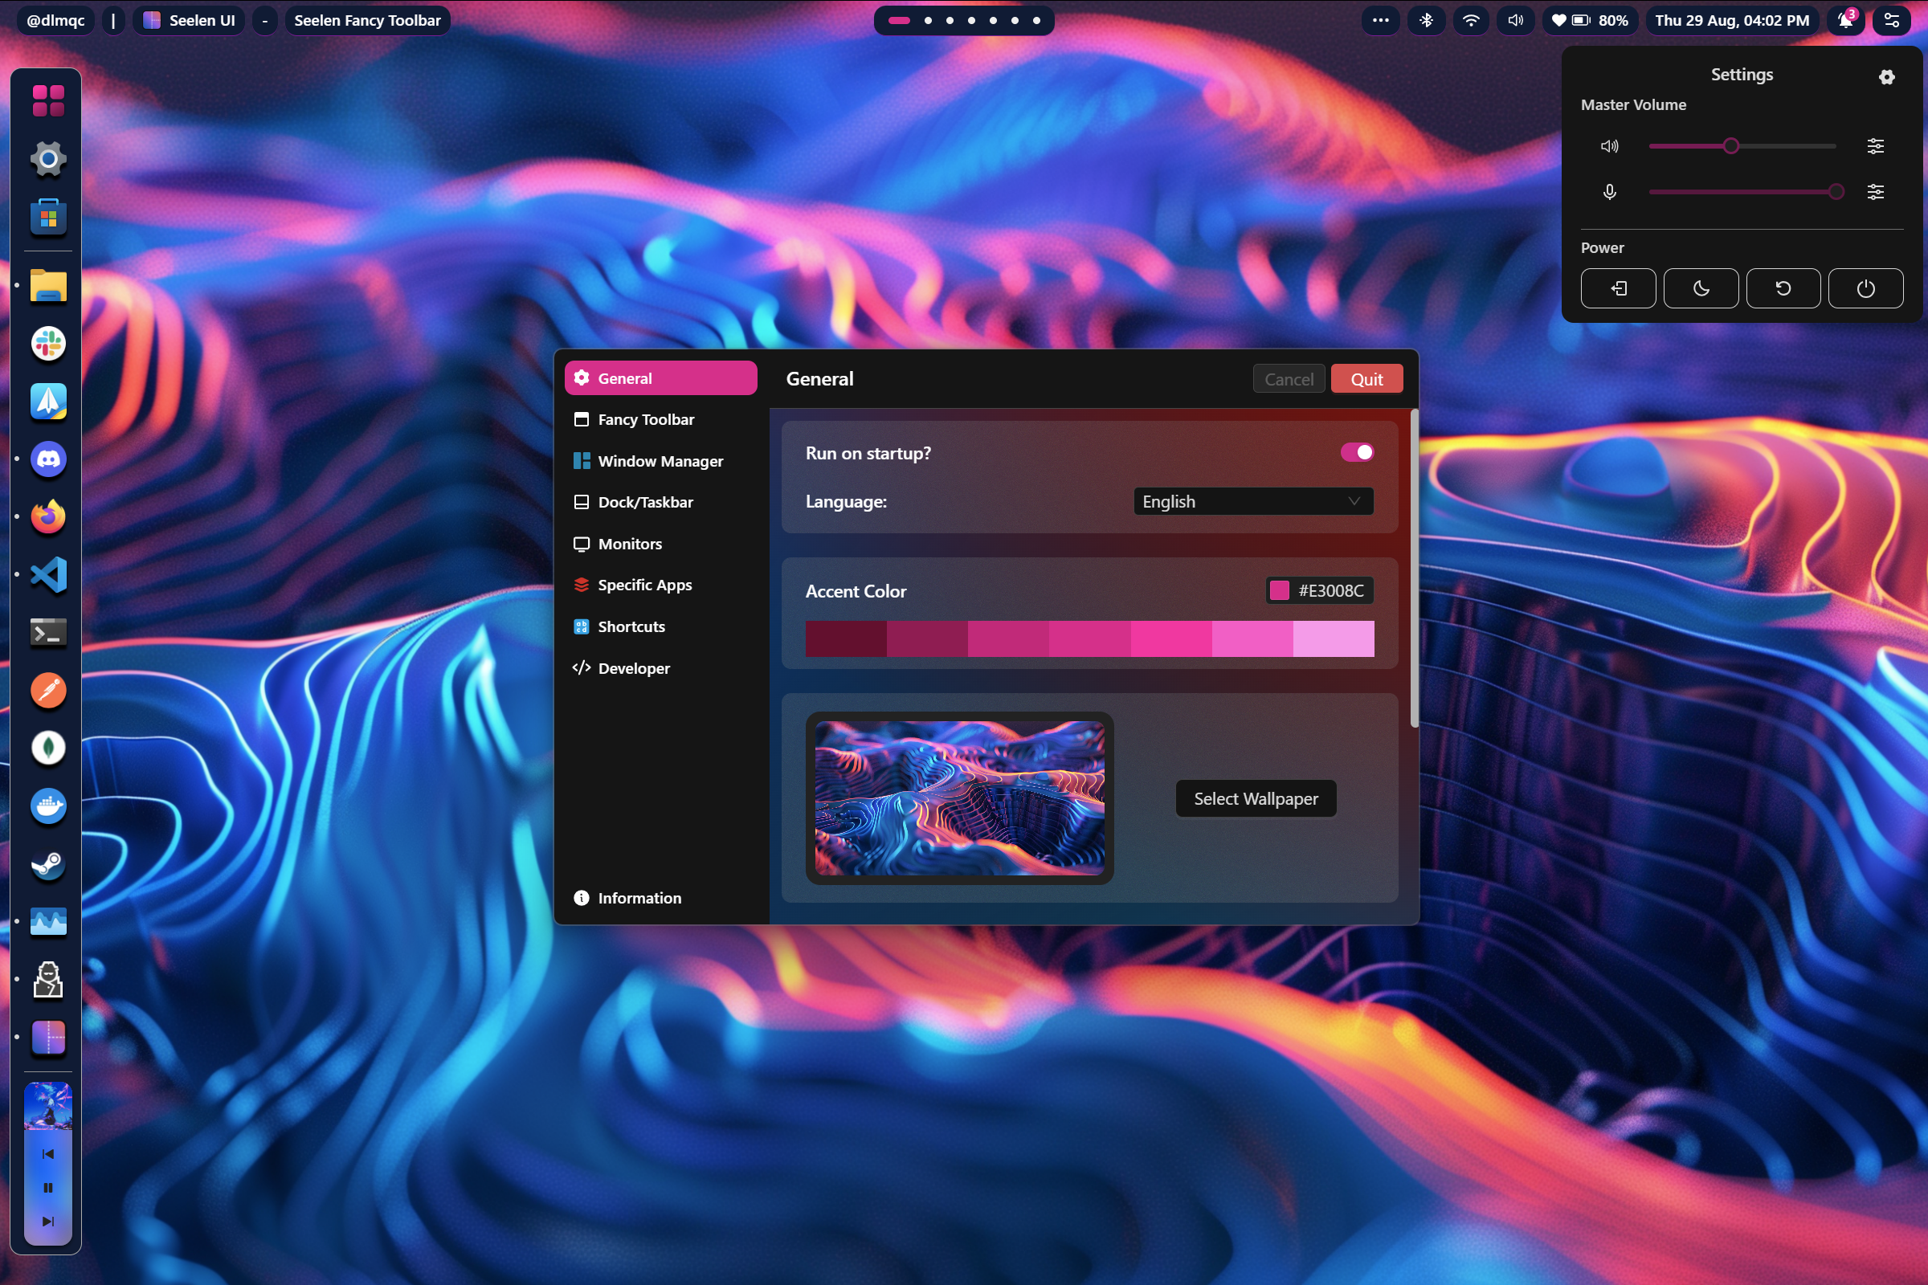The height and width of the screenshot is (1285, 1928).
Task: Click the Sleep moon power button
Action: pos(1701,288)
